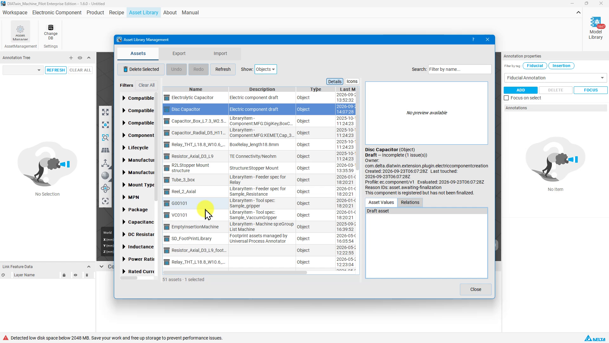The width and height of the screenshot is (609, 343).
Task: Collapse the Annotation Tree panel
Action: [x=89, y=58]
